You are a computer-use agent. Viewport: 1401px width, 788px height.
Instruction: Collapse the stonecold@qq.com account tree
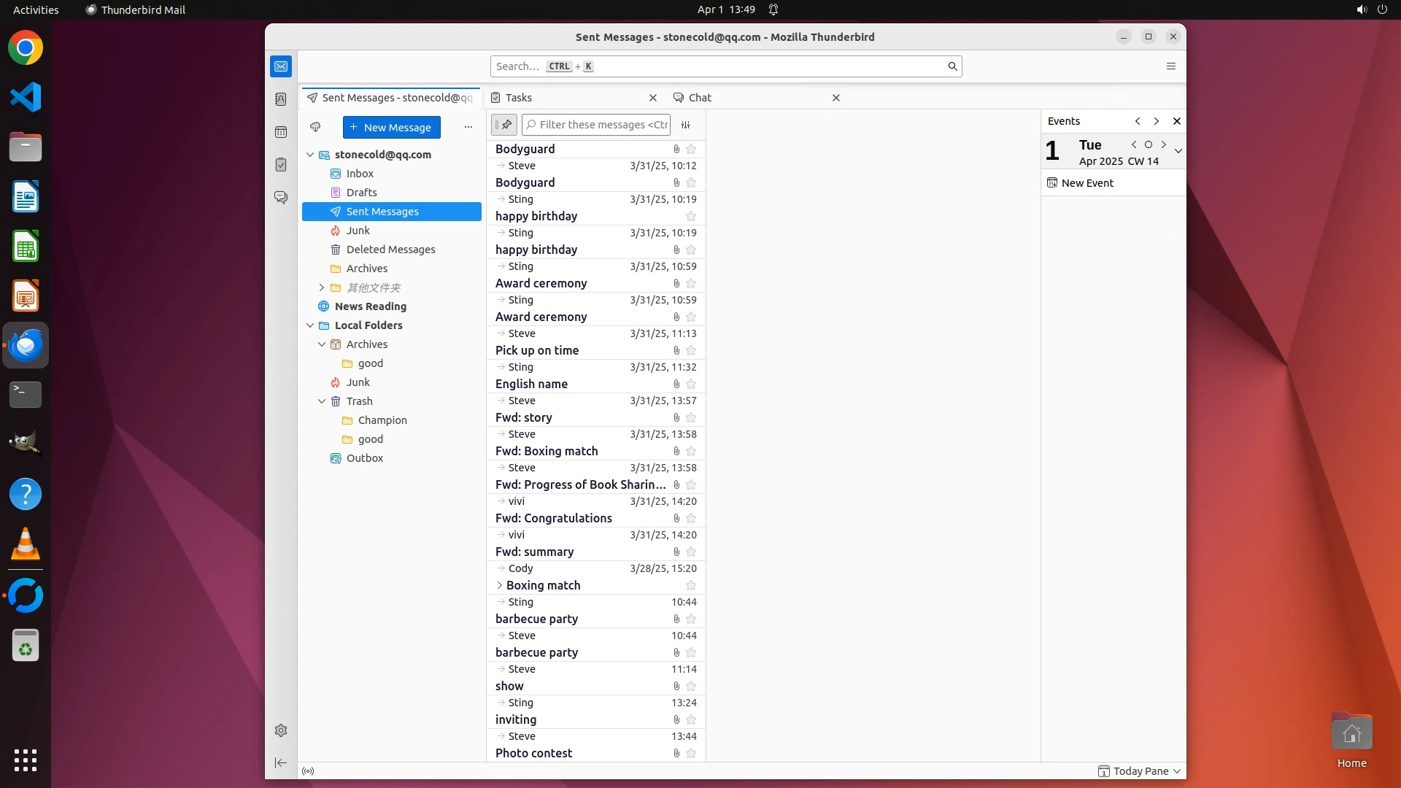[x=310, y=155]
